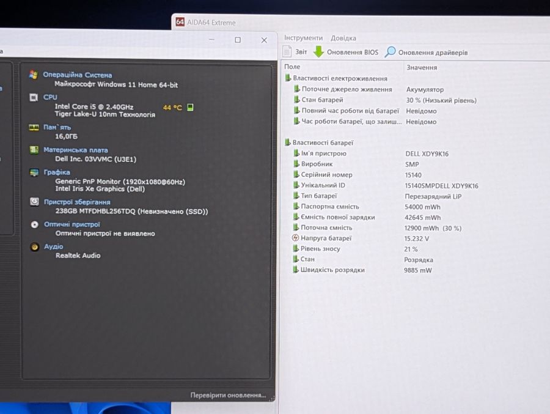Click the battery icon beside Поточне джерело живлення
Viewport: 550px width, 414px height.
[297, 89]
